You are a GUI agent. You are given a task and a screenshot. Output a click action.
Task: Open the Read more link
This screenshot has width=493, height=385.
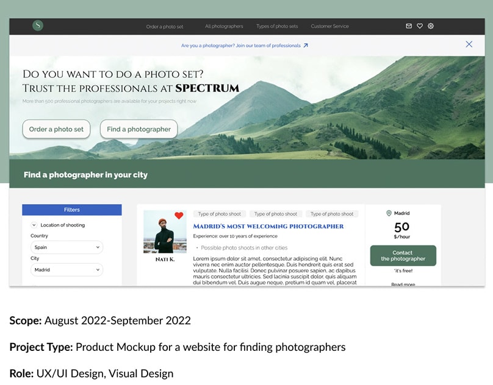[x=403, y=283]
